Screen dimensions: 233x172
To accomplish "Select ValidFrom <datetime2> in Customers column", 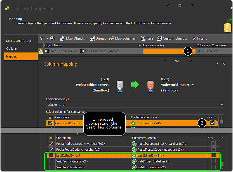I will pyautogui.click(x=72, y=161).
